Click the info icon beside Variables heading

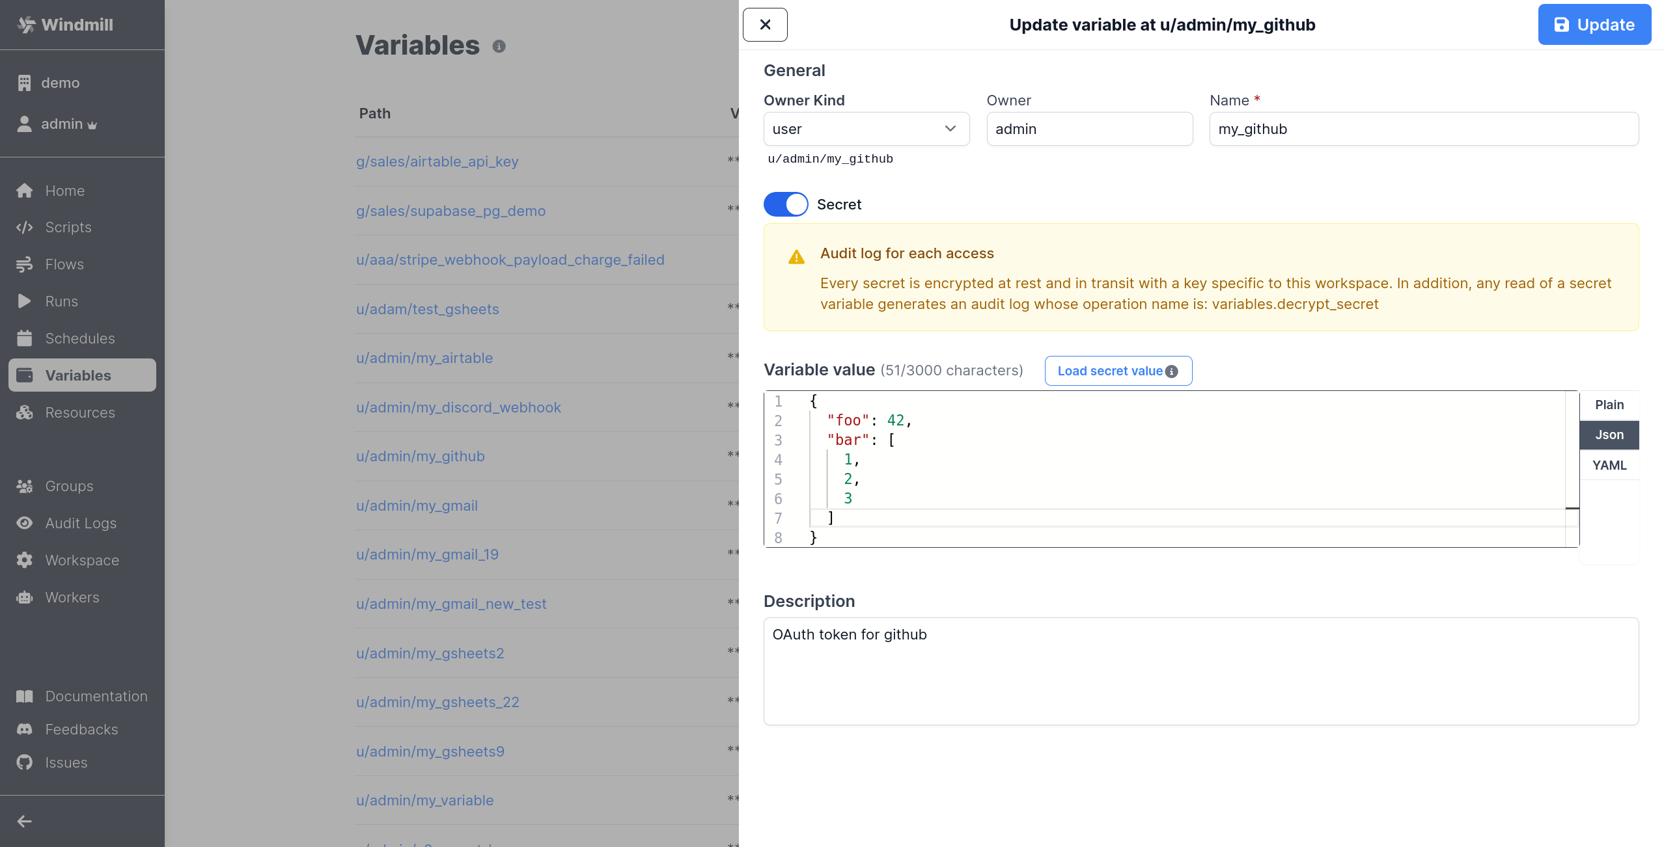pos(499,46)
